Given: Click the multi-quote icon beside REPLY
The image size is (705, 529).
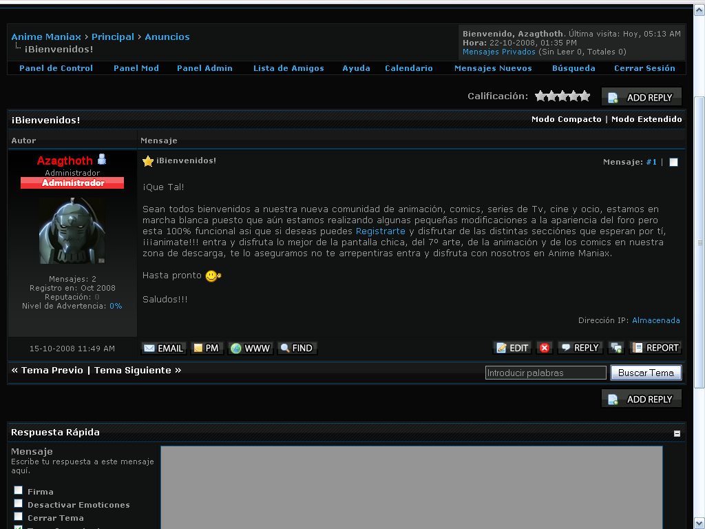Looking at the screenshot, I should [x=616, y=348].
